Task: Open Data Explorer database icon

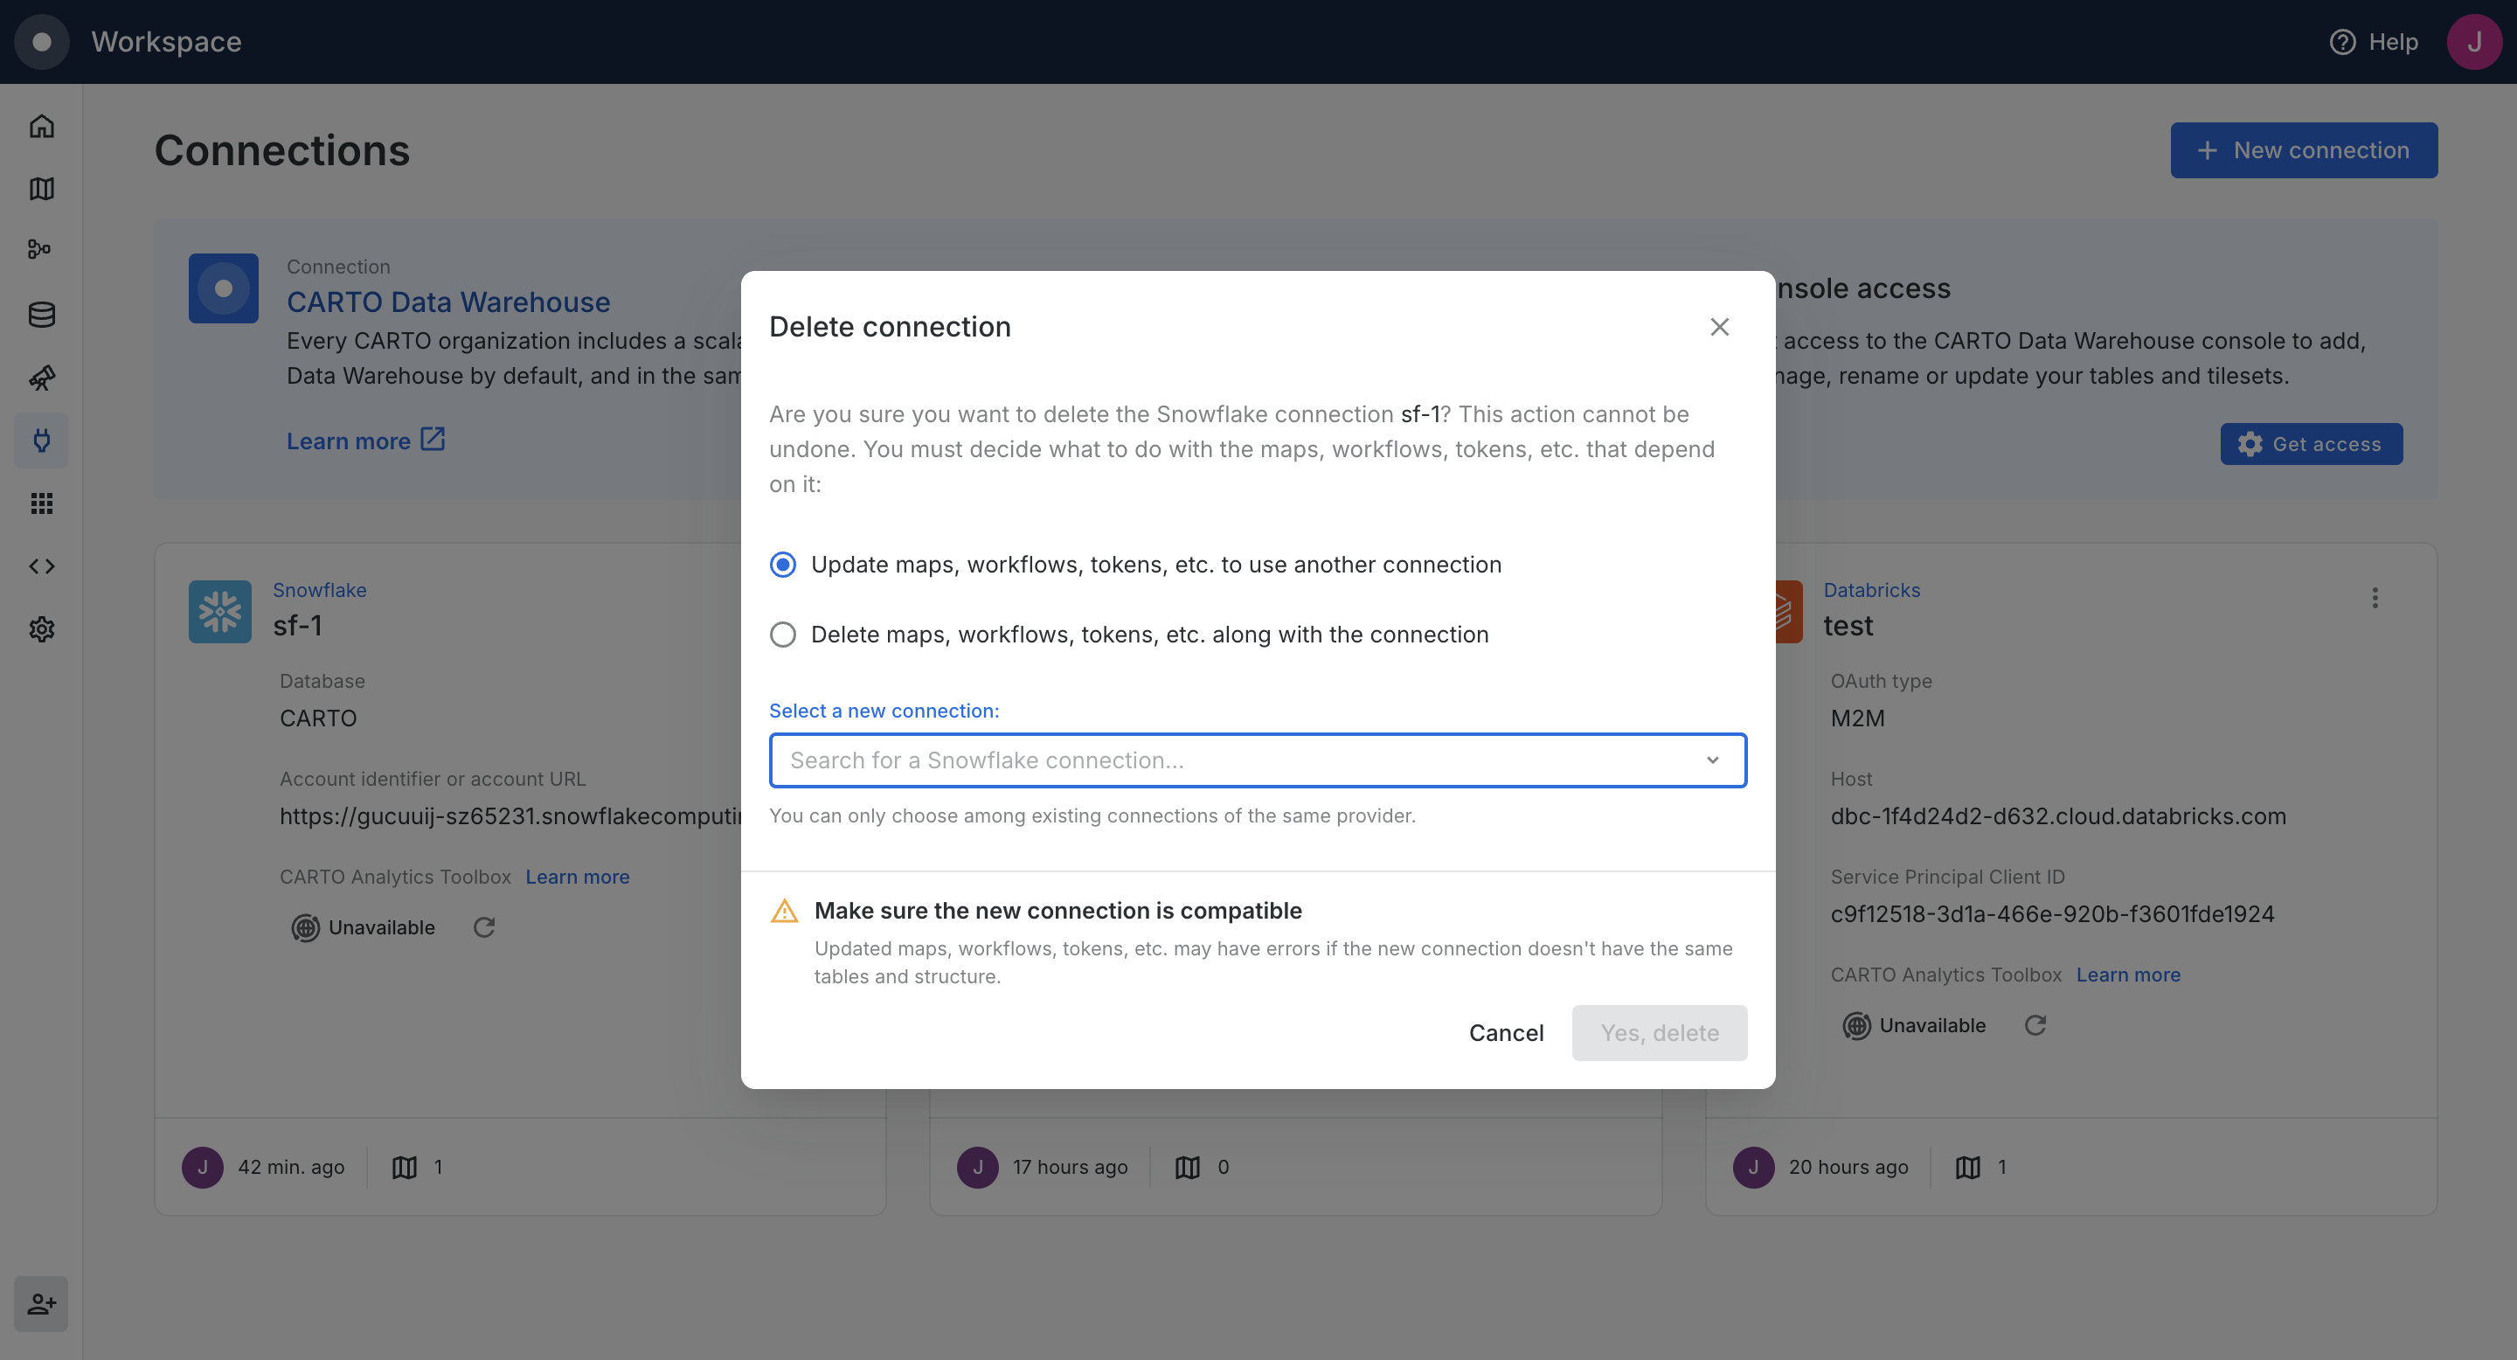Action: pyautogui.click(x=41, y=315)
